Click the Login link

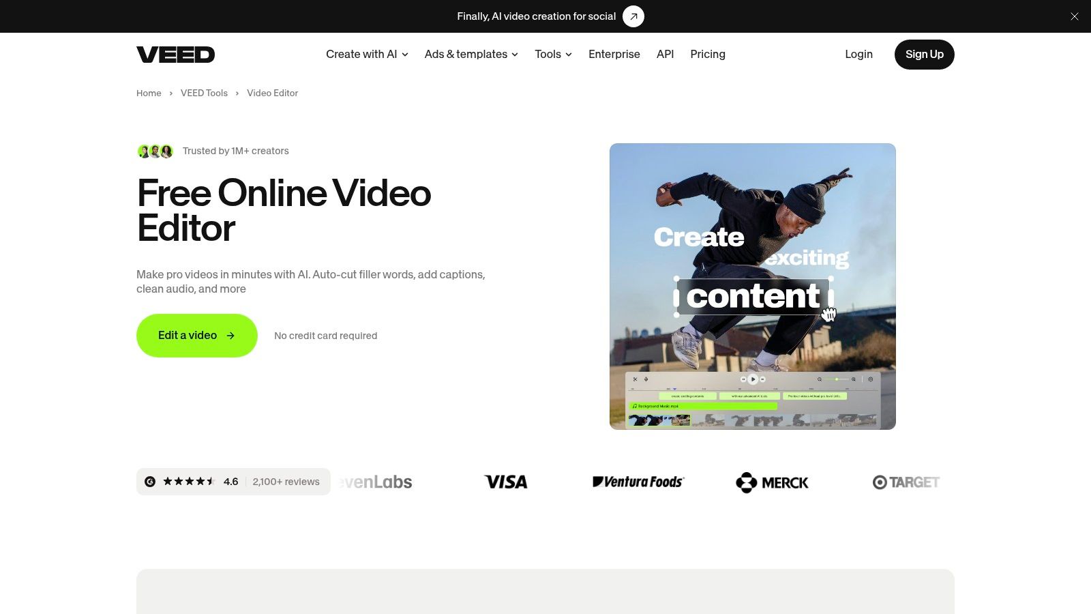[x=858, y=54]
